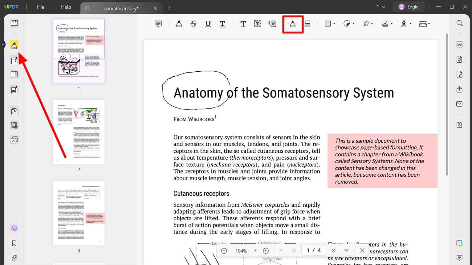Go to last page arrow
This screenshot has height=265, width=472.
(x=346, y=251)
